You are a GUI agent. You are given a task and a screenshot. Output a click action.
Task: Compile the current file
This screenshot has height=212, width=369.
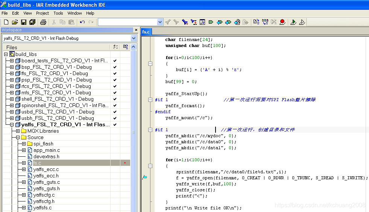click(x=256, y=22)
